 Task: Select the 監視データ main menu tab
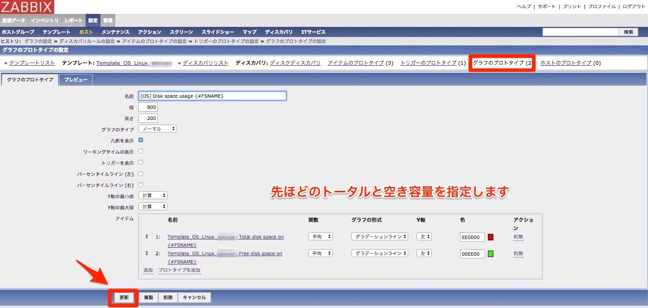[14, 20]
